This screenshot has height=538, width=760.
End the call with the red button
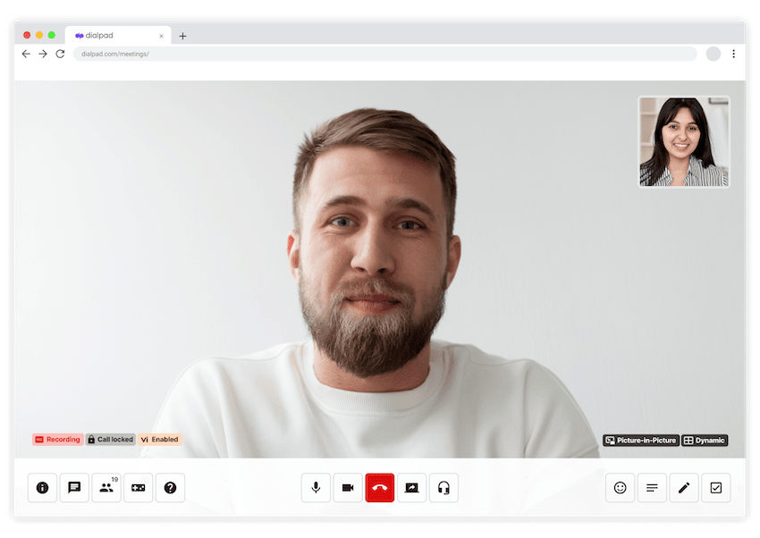click(x=380, y=487)
